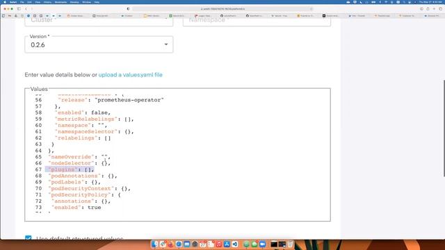445x250 pixels.
Task: Click "namespaceSelector" on line 61
Action: pyautogui.click(x=86, y=131)
